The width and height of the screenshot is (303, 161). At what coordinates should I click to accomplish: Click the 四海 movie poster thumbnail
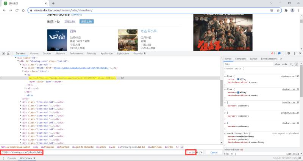click(x=57, y=40)
